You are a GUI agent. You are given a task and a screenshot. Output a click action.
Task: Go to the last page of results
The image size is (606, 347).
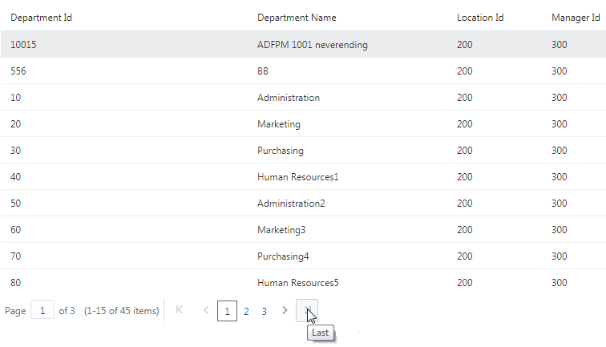307,310
